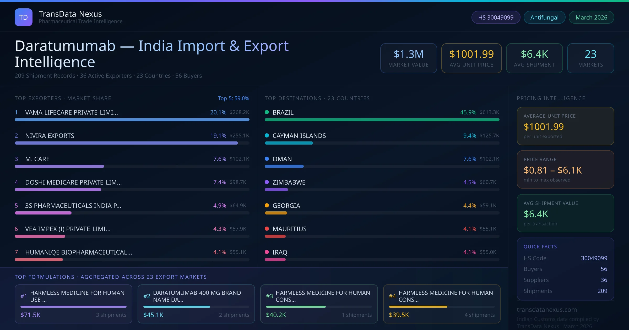Click the March 2026 date pill

click(591, 18)
